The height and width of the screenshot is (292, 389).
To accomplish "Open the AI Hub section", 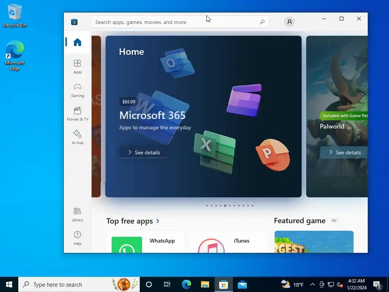I will click(x=77, y=137).
